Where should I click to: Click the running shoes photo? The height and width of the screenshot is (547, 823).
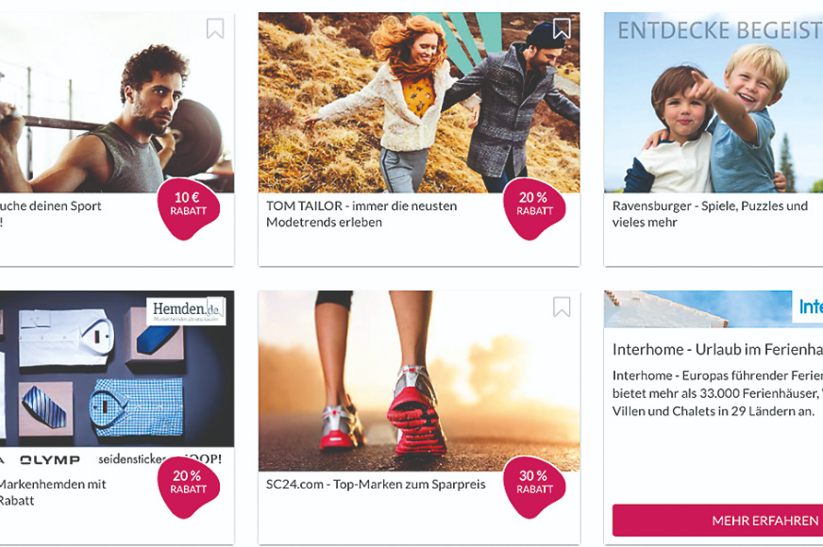[x=419, y=381]
